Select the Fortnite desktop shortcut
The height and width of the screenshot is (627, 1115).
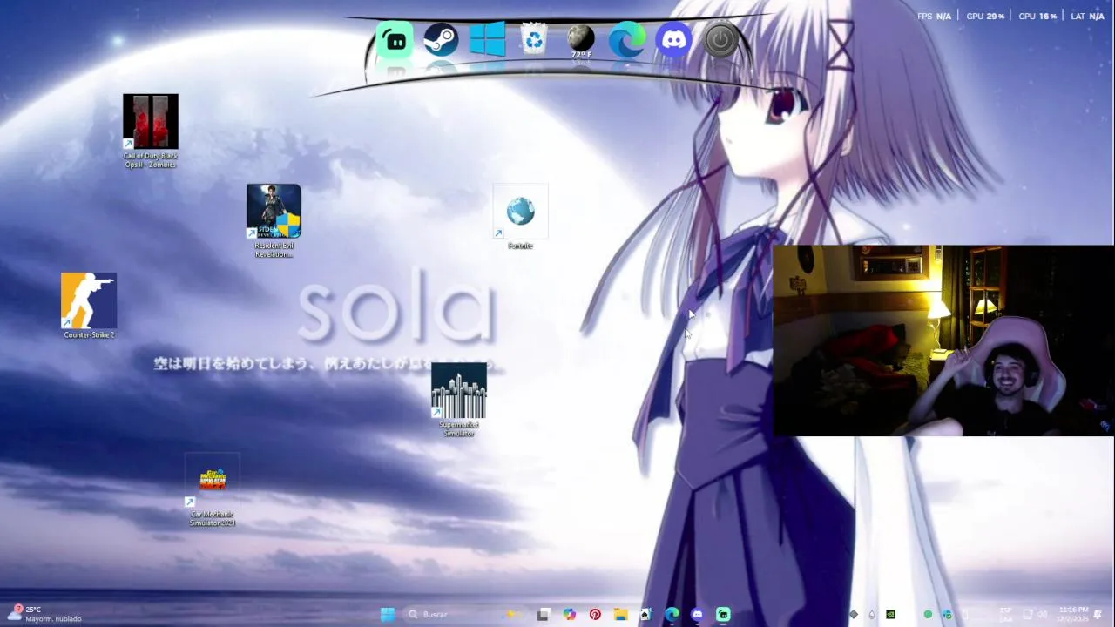520,218
